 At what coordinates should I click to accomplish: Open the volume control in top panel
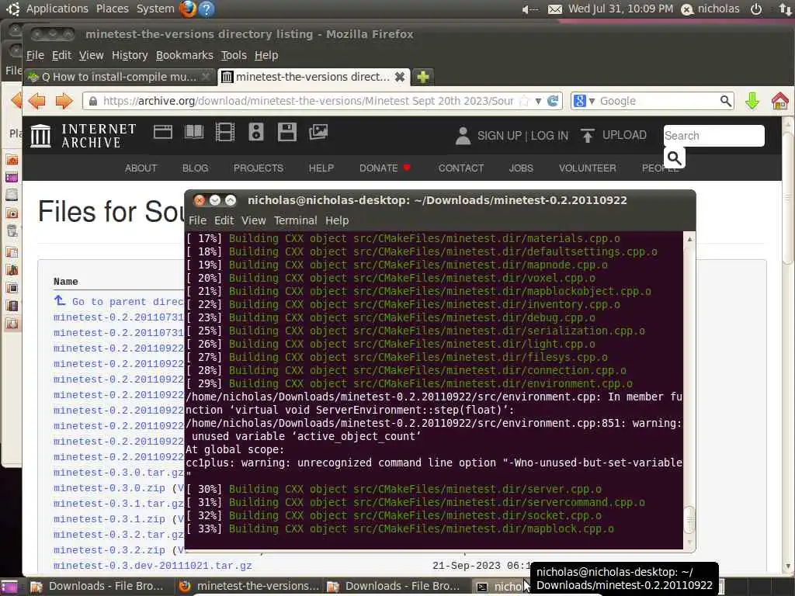click(x=529, y=9)
